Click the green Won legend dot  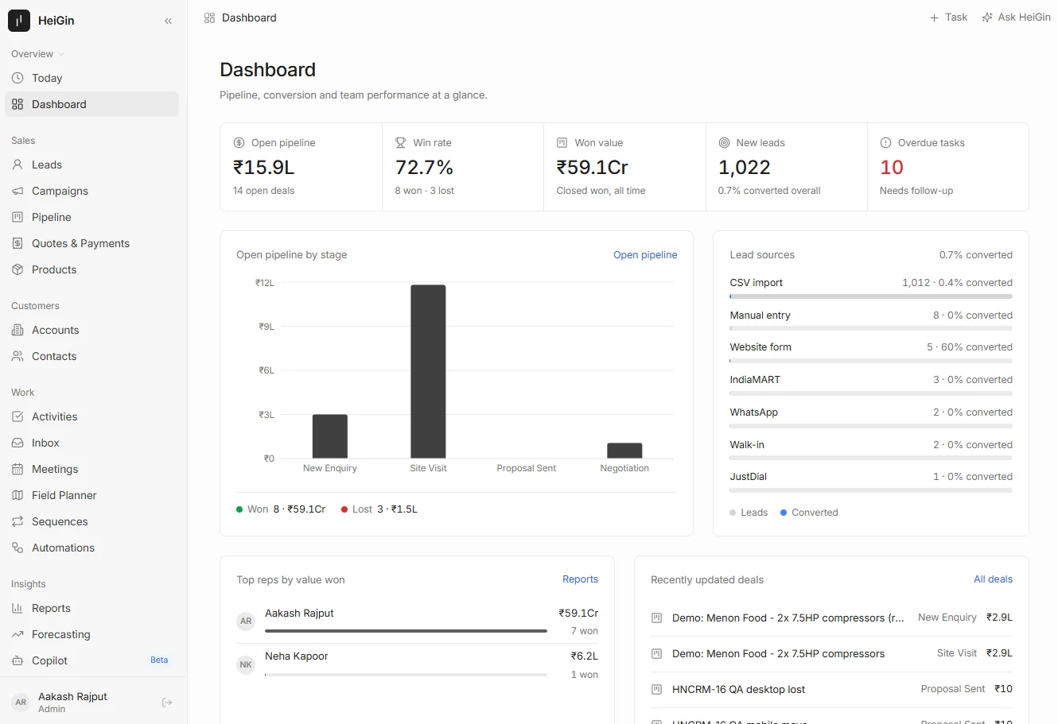(x=239, y=509)
